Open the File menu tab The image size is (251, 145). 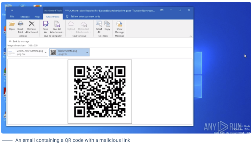(x=12, y=16)
